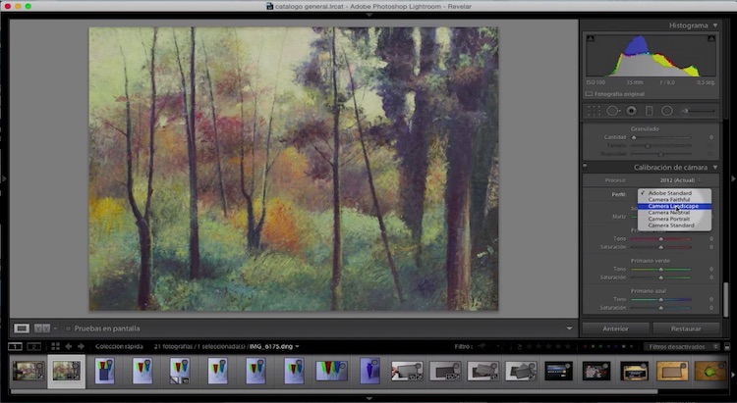Viewport: 737px width, 403px height.
Task: Select the first filmstrip painting thumbnail
Action: point(28,371)
